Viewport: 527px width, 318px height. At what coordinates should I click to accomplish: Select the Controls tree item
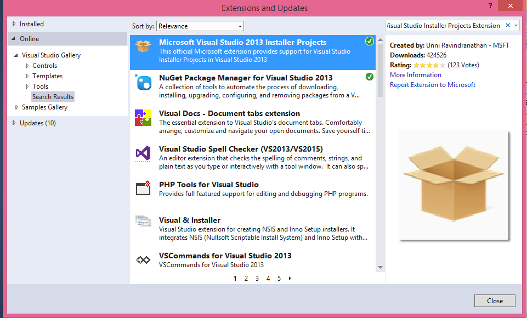[45, 66]
